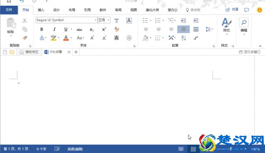265x153 pixels.
Task: Switch to print layout view
Action: point(193,149)
